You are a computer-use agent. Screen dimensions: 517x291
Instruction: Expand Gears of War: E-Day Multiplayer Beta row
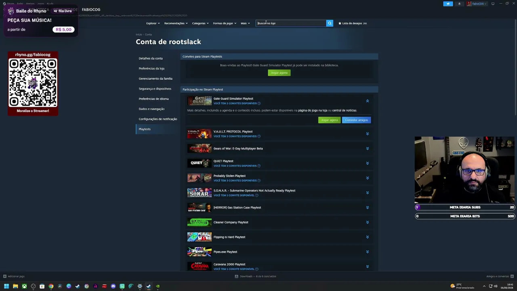pos(367,148)
